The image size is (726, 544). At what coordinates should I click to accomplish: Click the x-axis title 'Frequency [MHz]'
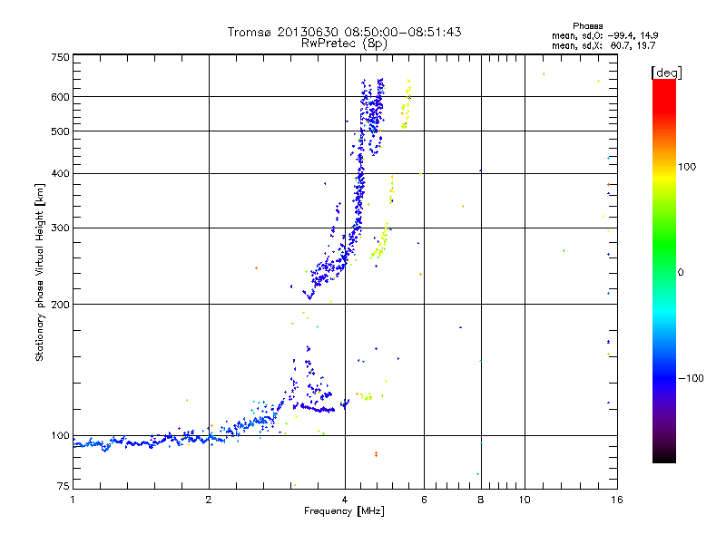[x=344, y=511]
